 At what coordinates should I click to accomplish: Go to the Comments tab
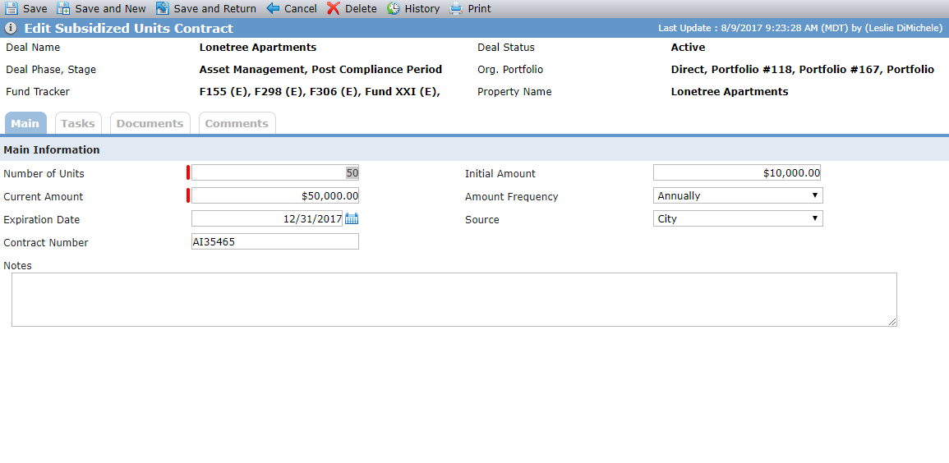coord(237,123)
